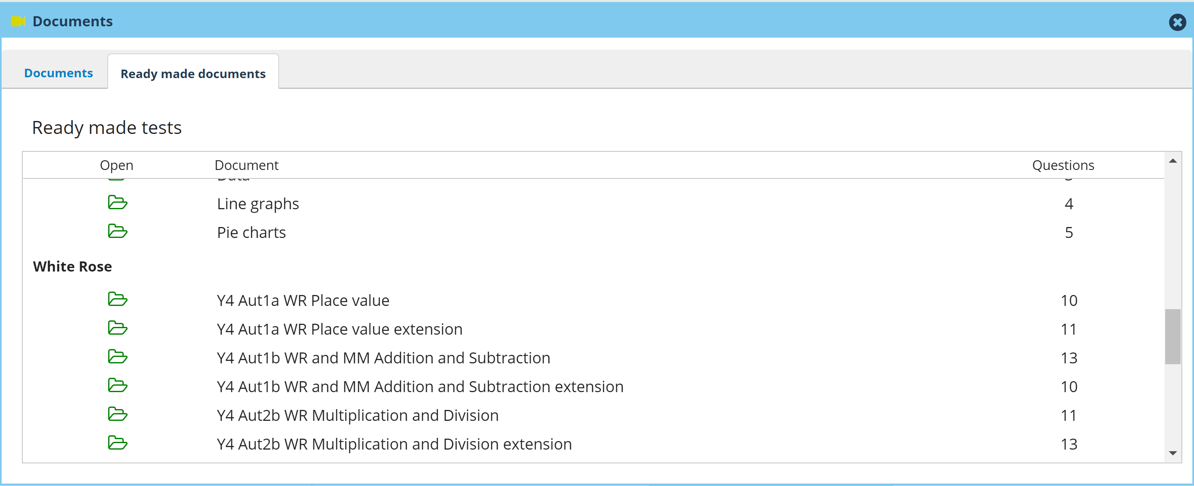Click the Questions column header

[1063, 166]
